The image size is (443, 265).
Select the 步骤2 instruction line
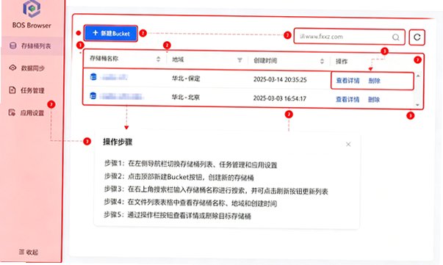click(179, 177)
